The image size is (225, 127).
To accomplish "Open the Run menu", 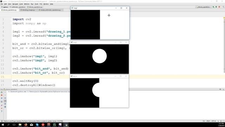I will pos(32,4).
